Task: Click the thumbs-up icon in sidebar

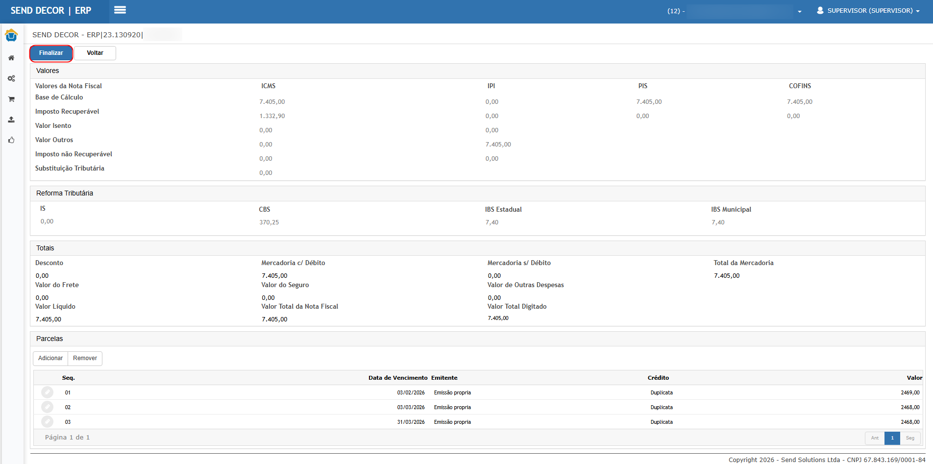Action: (11, 140)
